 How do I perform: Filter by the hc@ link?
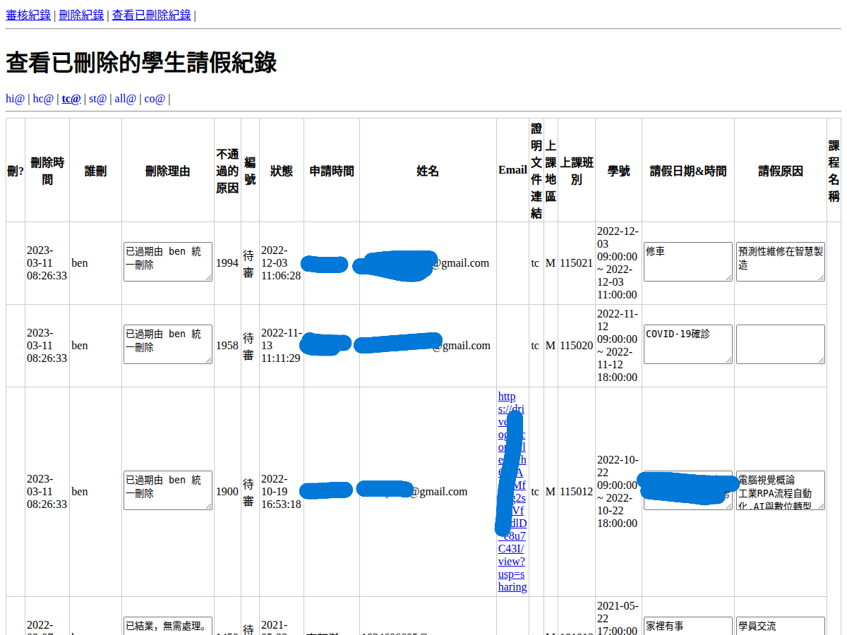coord(43,99)
